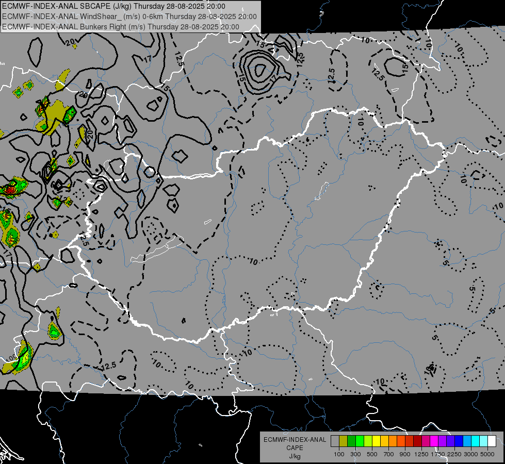Click the 700 legend value
This screenshot has height=464, width=505.
[x=389, y=454]
